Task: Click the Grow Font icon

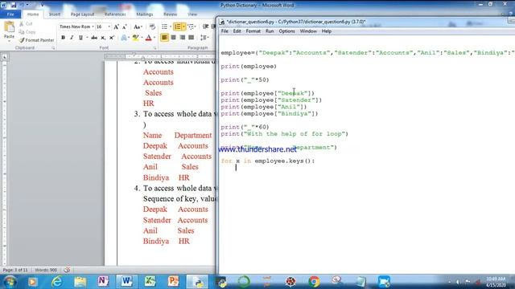Action: (116, 26)
